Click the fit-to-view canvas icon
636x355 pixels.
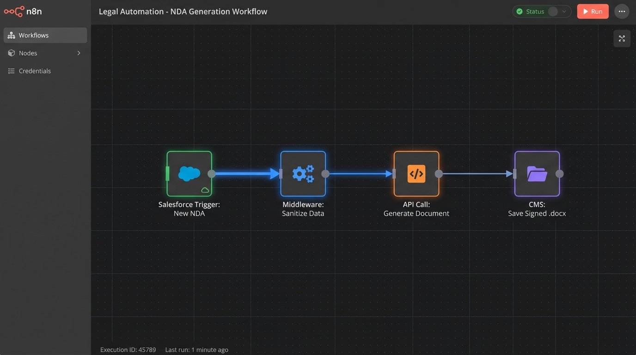point(621,38)
